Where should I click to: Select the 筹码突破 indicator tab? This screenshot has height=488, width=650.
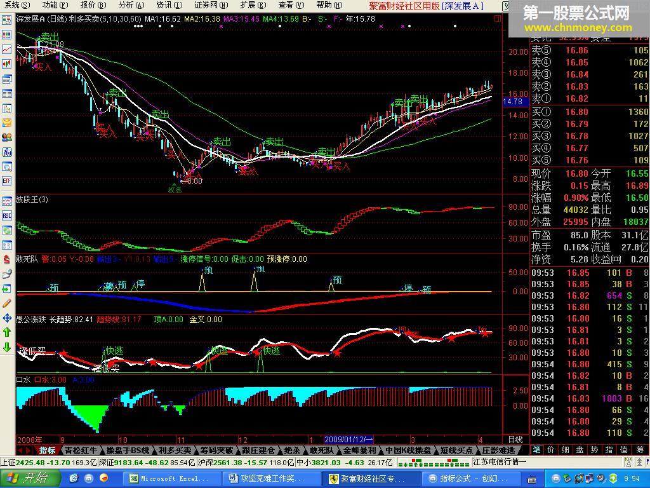click(217, 451)
